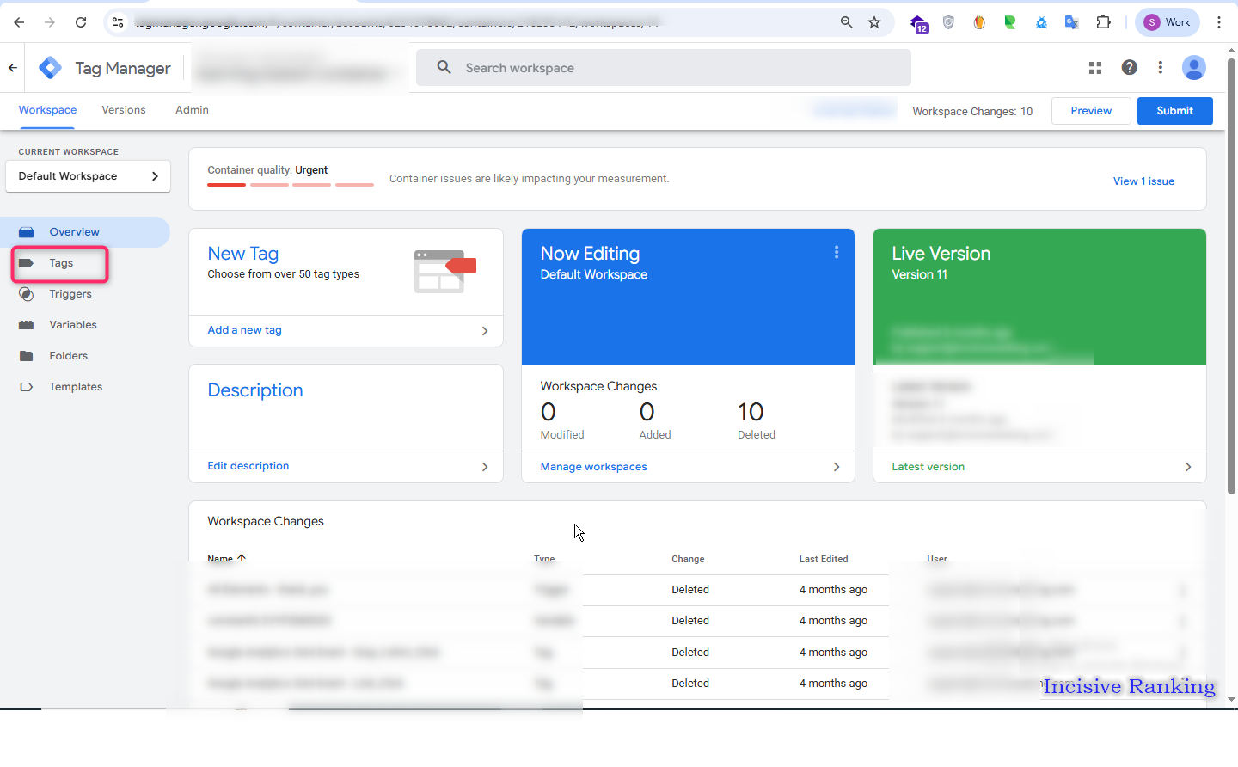1238x767 pixels.
Task: Open Templates in the sidebar
Action: point(76,387)
